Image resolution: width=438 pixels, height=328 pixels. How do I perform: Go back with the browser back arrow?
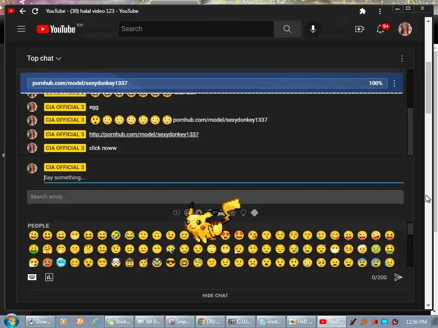(x=23, y=11)
